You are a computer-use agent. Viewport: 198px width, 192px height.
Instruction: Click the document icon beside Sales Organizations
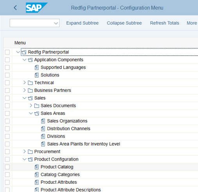43,121
